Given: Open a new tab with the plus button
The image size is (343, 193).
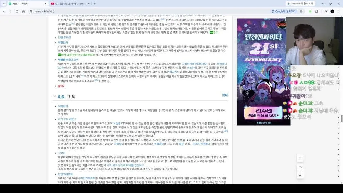Looking at the screenshot, I should click(x=94, y=4).
